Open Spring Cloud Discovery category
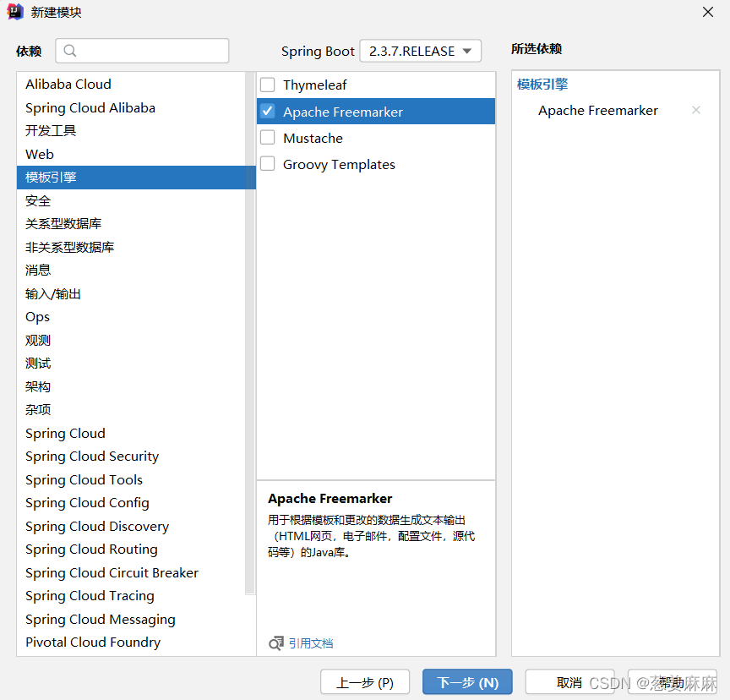 (131, 527)
